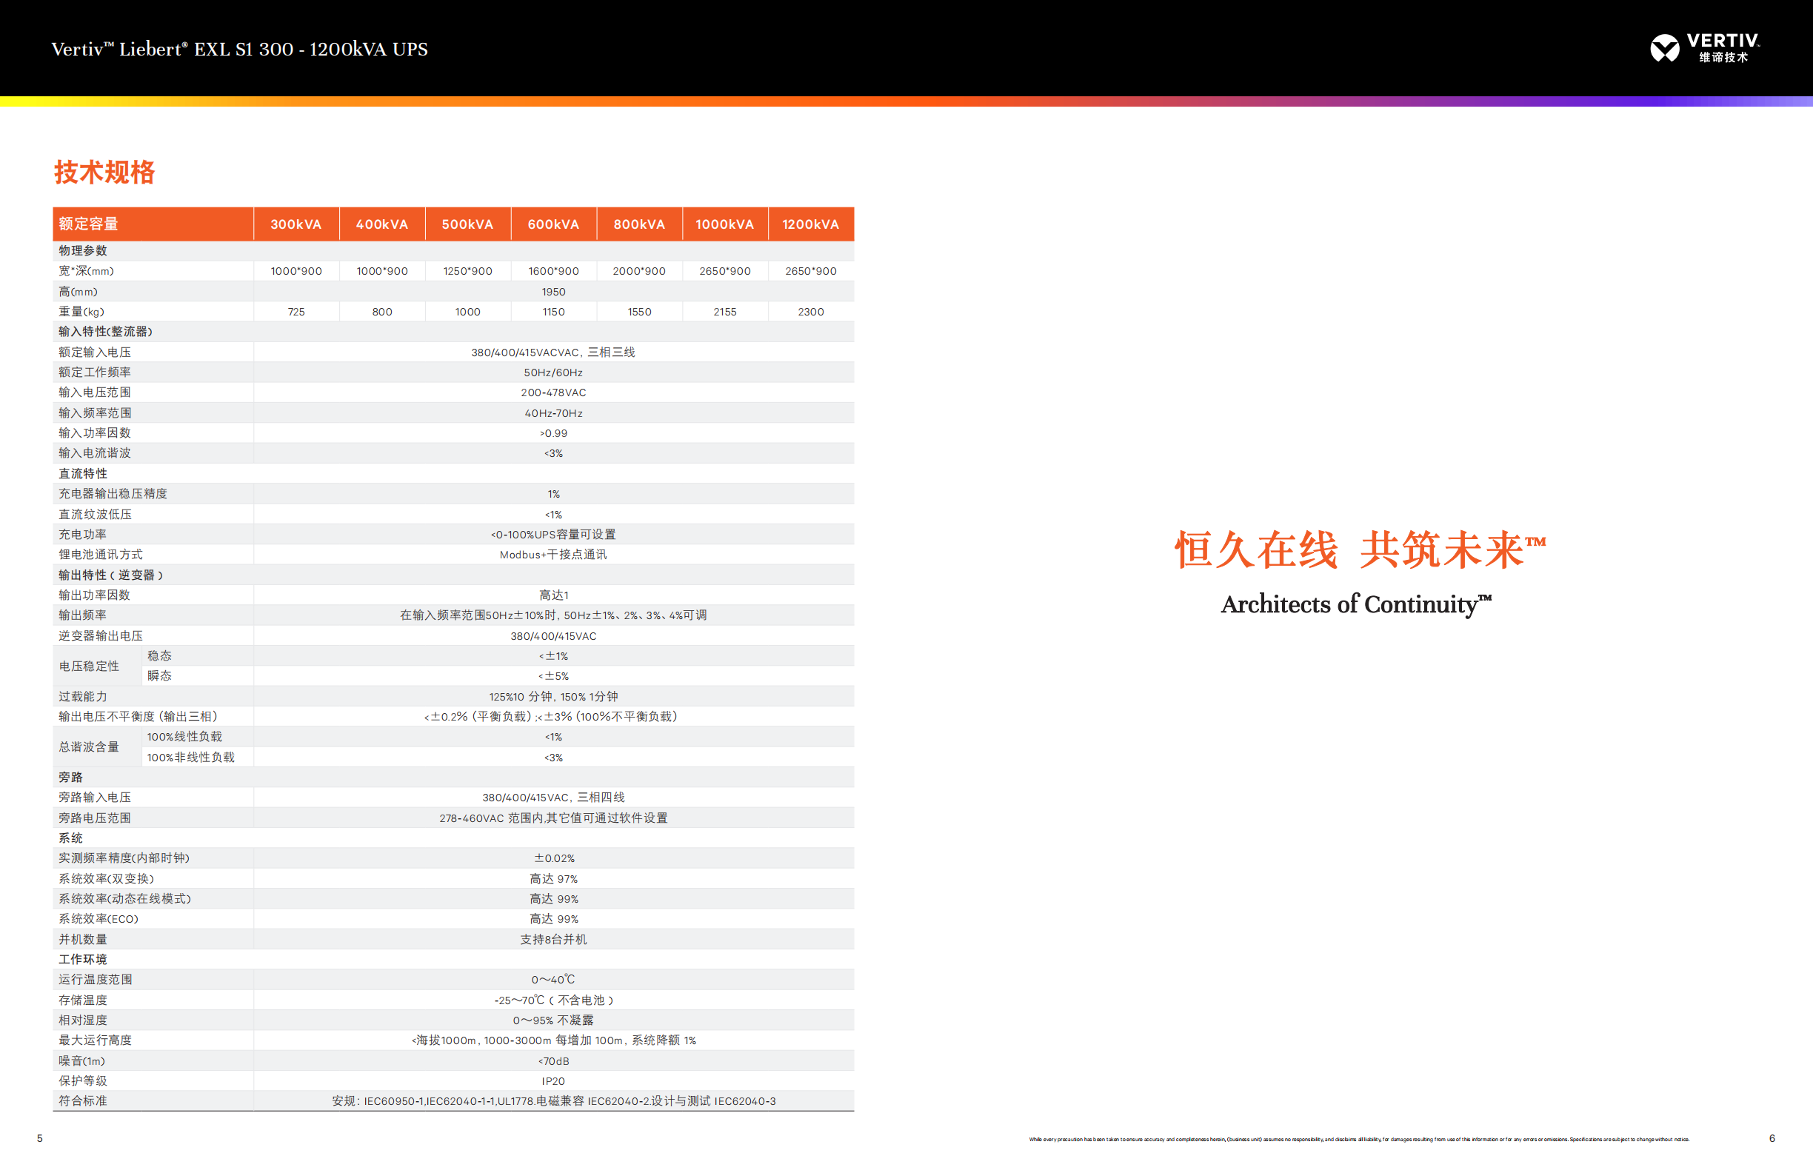The width and height of the screenshot is (1813, 1173).
Task: Click the heading 技术规格
Action: tap(104, 172)
